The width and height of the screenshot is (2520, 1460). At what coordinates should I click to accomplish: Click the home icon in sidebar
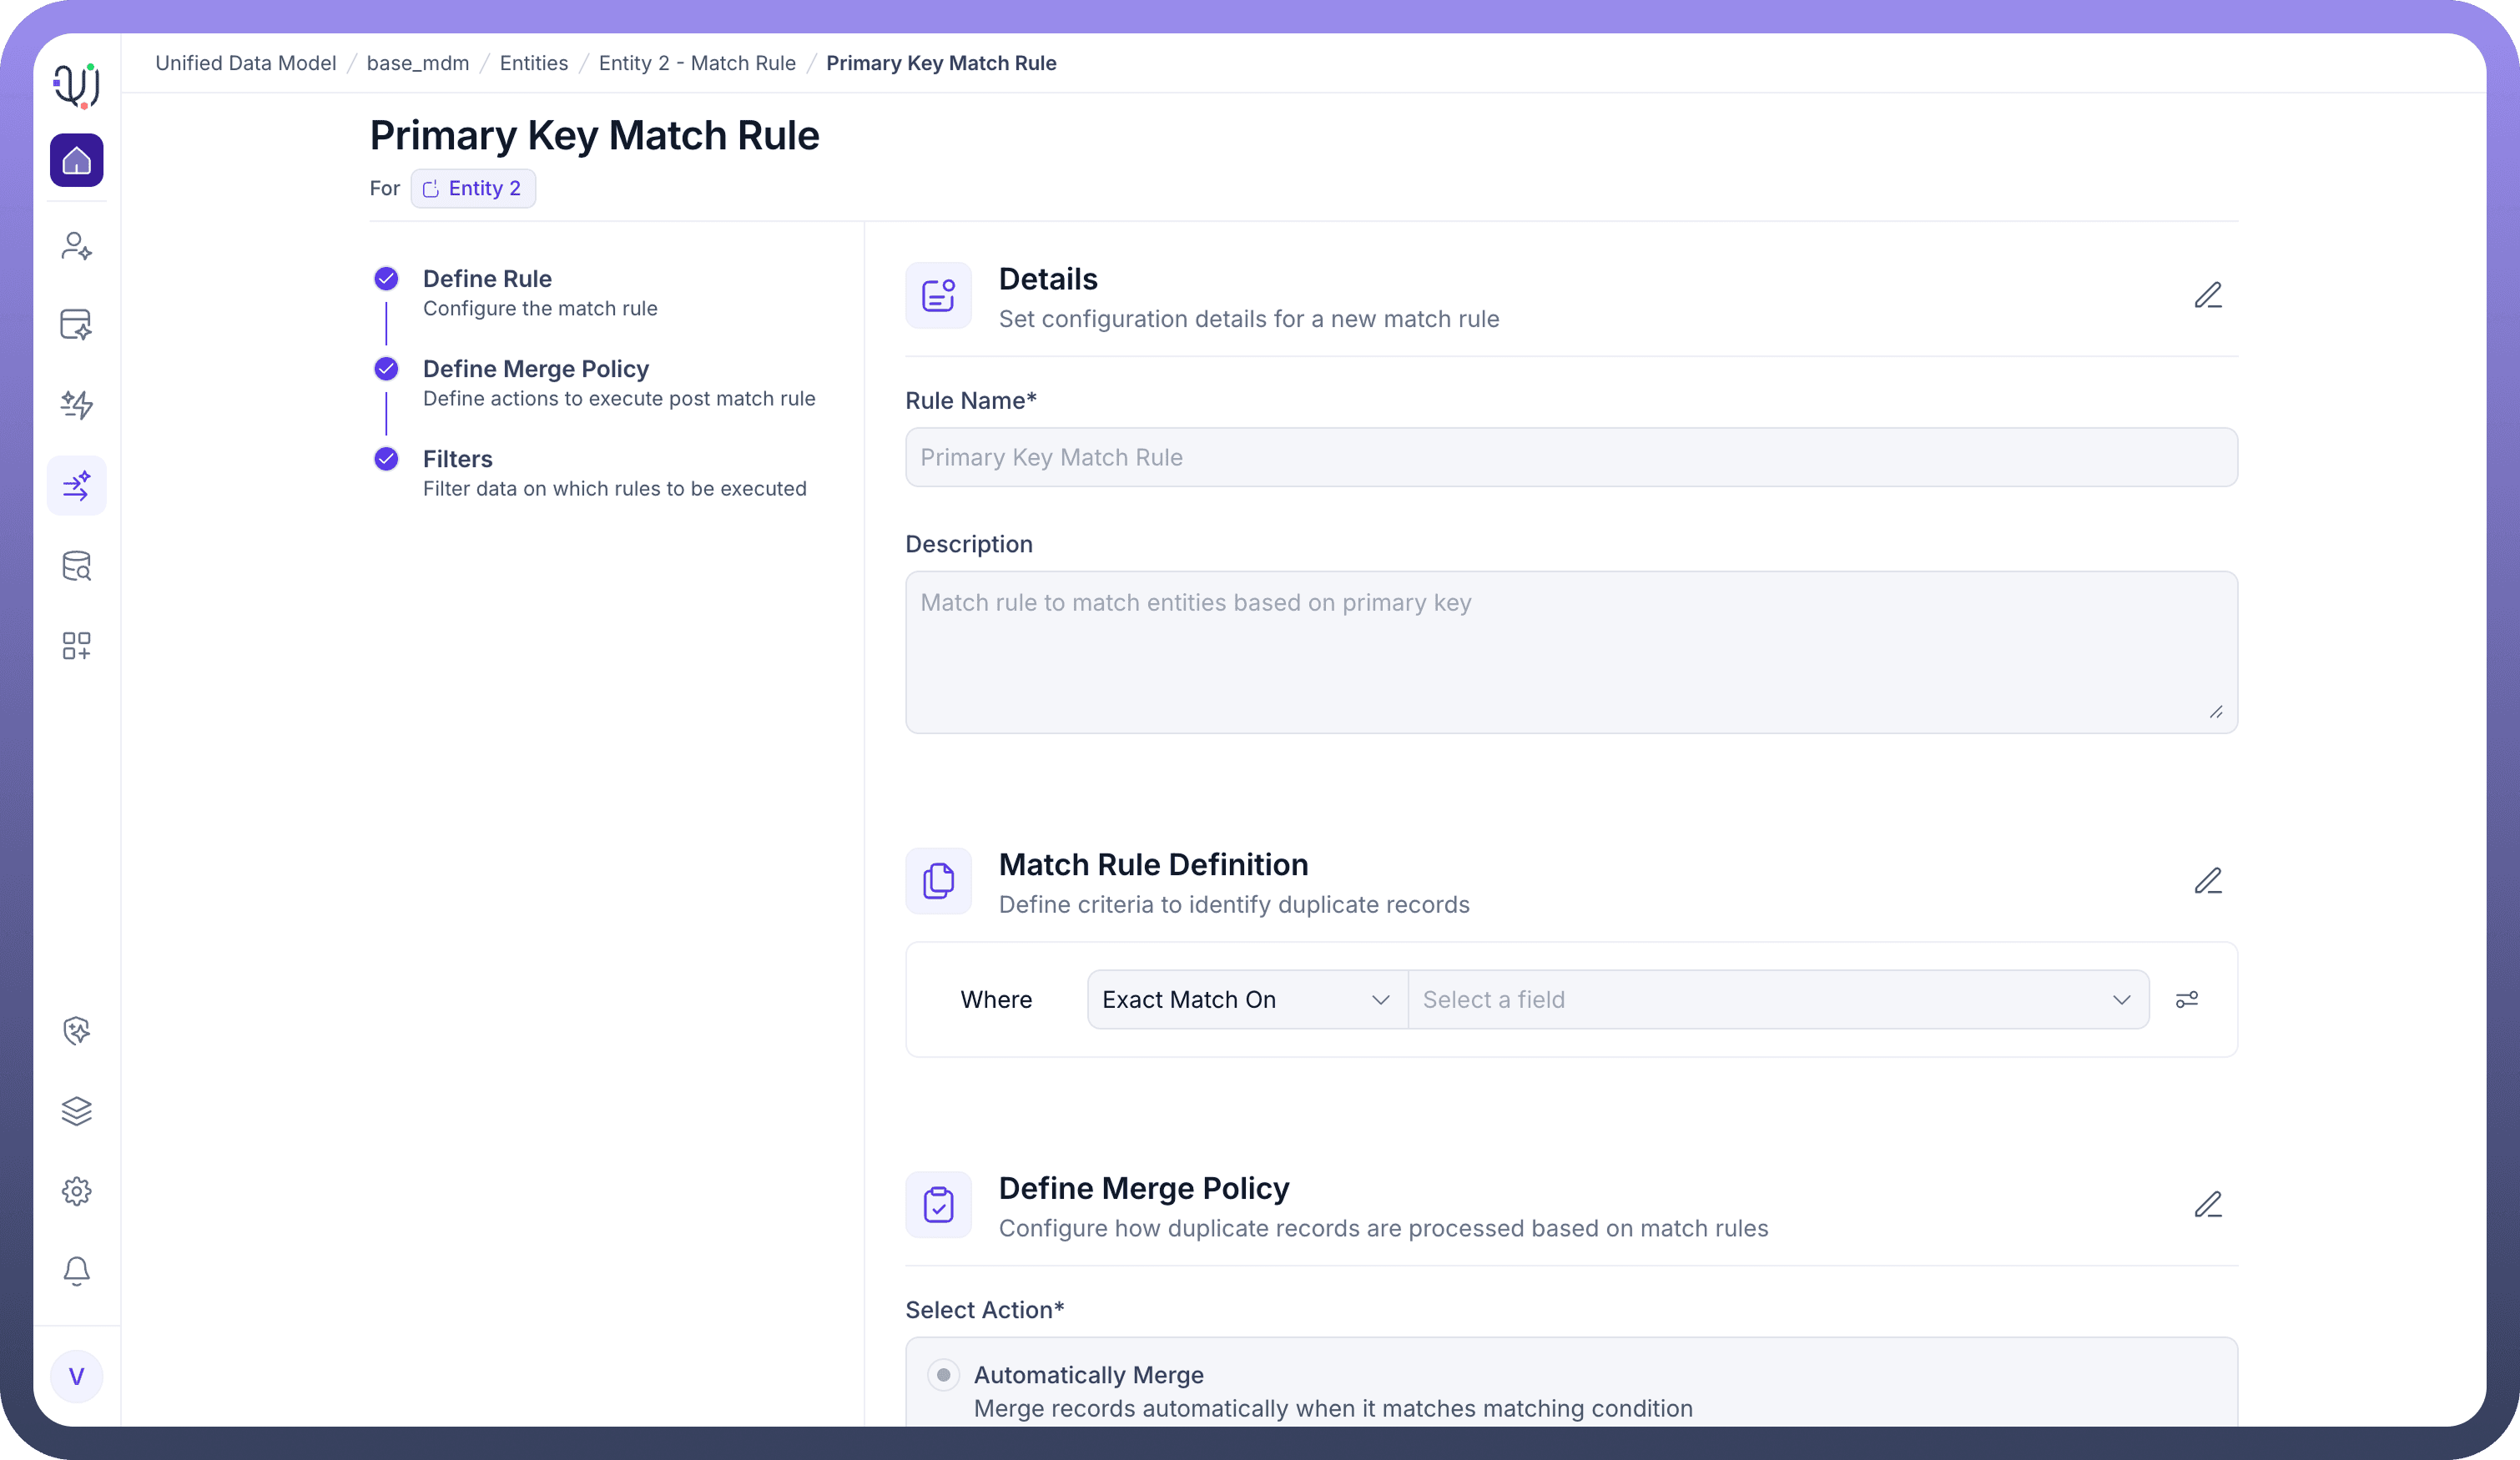tap(76, 160)
